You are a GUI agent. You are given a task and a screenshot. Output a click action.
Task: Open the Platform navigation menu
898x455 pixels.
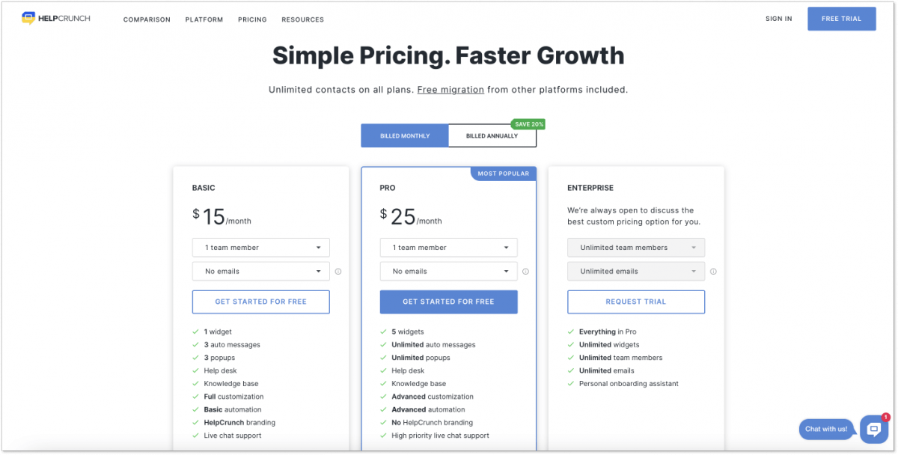click(204, 19)
